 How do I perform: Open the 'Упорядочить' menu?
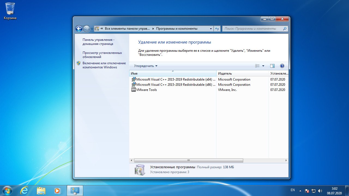(x=146, y=66)
